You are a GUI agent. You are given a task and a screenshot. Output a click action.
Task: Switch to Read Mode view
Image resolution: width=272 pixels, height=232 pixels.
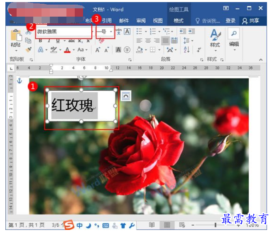click(x=152, y=225)
